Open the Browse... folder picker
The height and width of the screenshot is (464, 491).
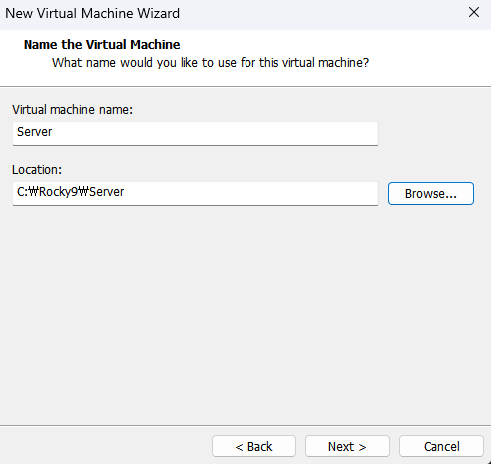point(431,193)
